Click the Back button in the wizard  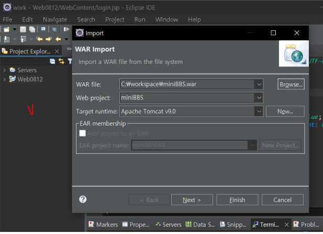pyautogui.click(x=150, y=200)
